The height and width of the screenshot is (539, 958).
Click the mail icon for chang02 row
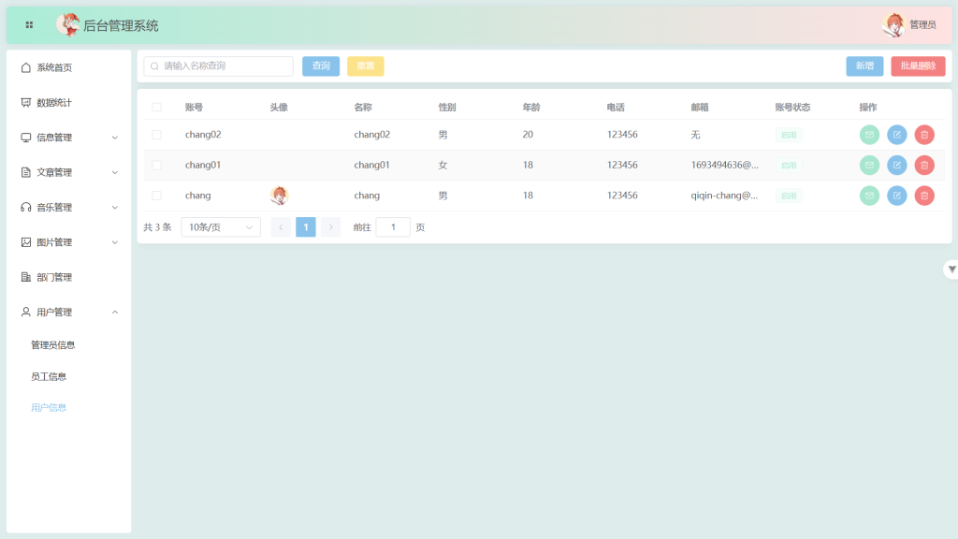click(869, 135)
